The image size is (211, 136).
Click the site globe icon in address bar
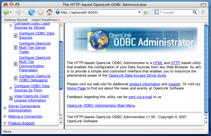point(58,12)
